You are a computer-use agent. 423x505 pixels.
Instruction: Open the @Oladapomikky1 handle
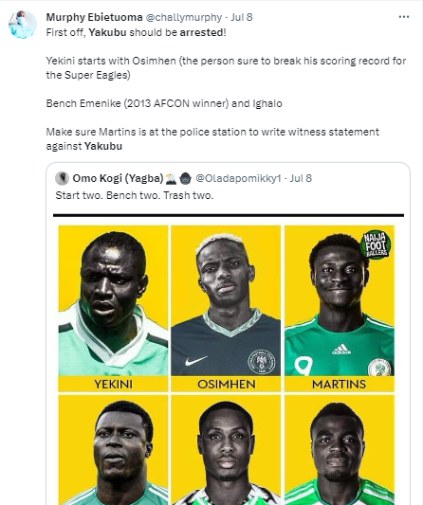238,178
